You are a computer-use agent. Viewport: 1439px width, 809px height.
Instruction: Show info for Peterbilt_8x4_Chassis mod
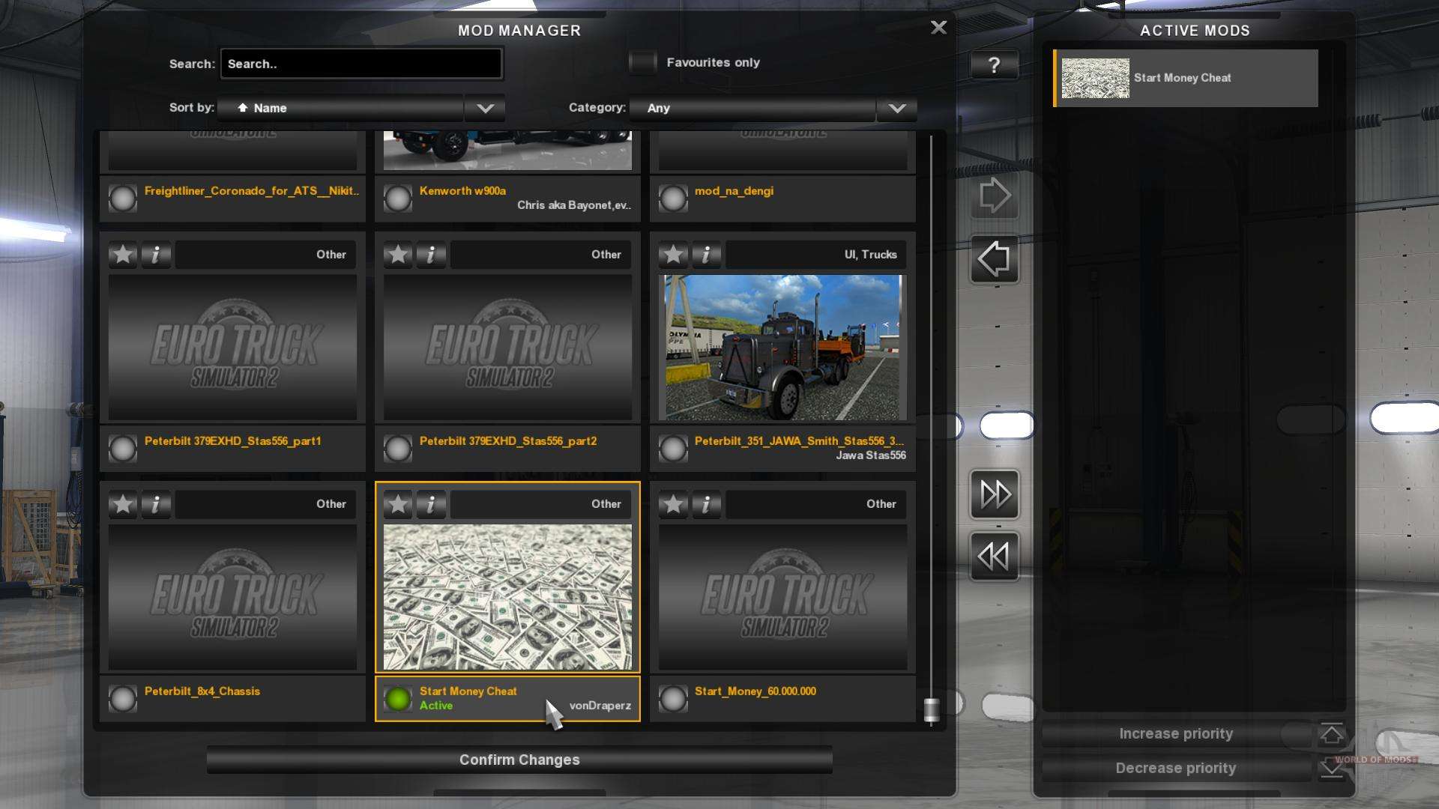[x=156, y=504]
